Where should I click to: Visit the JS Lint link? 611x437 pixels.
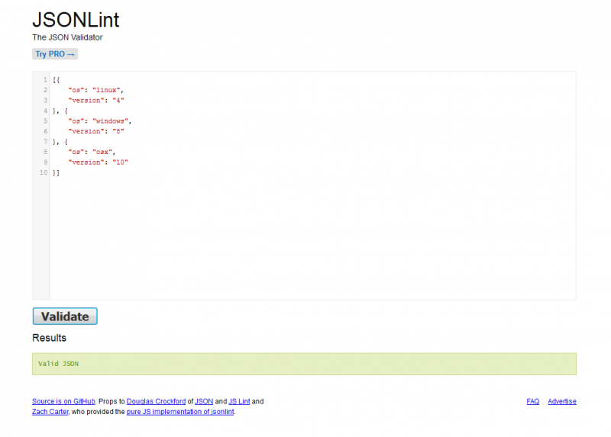pos(239,401)
